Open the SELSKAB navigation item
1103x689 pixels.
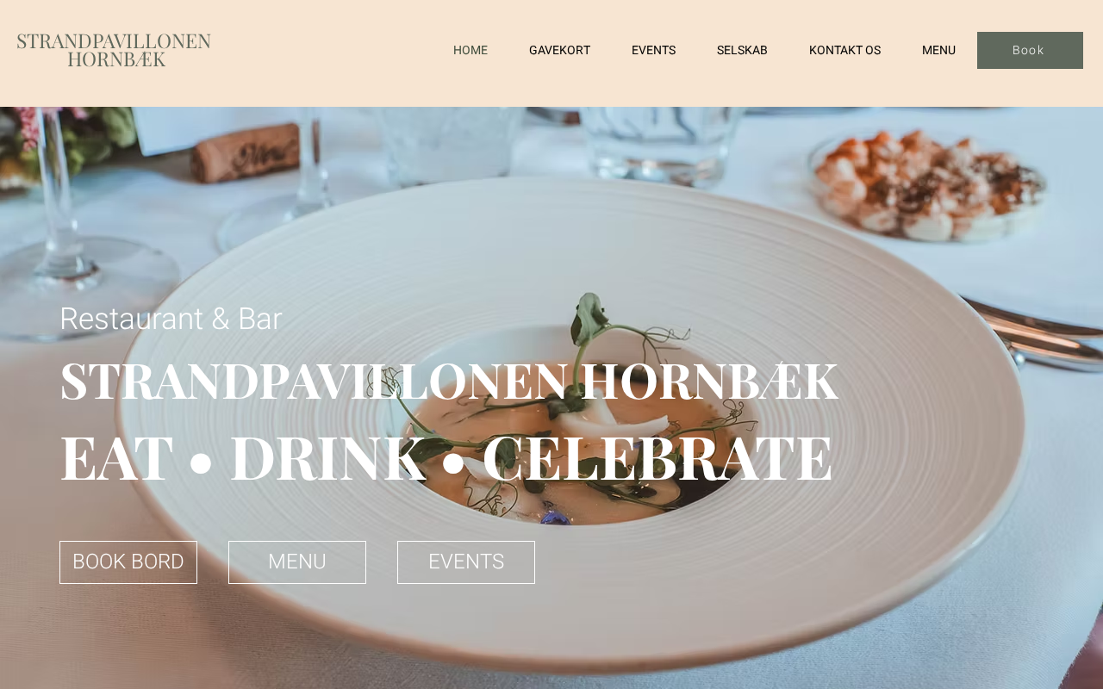742,50
